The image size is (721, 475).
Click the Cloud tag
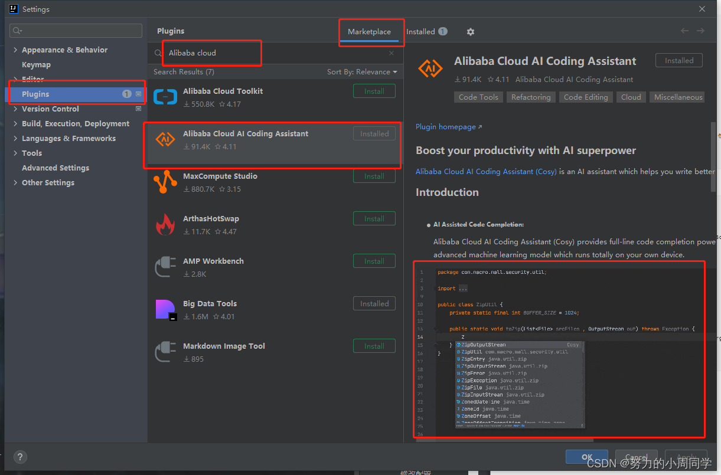(631, 97)
